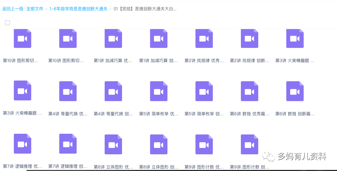Tick the select-all checkbox above the files
The image size is (337, 171).
pos(7,23)
